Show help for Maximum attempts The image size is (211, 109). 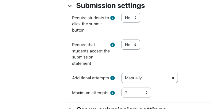(112, 93)
